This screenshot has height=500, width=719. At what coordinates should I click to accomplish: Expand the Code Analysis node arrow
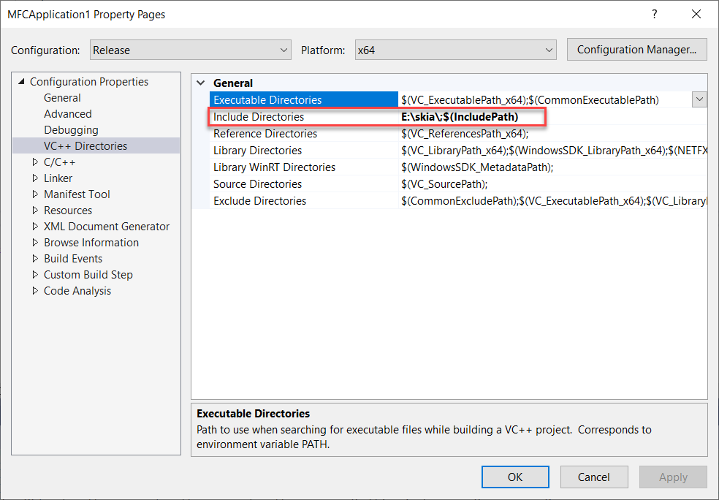pos(35,290)
